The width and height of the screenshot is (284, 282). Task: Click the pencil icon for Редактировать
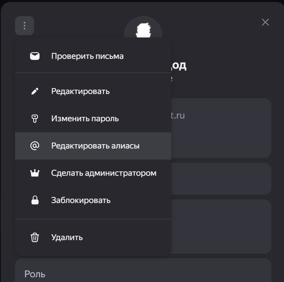click(35, 91)
